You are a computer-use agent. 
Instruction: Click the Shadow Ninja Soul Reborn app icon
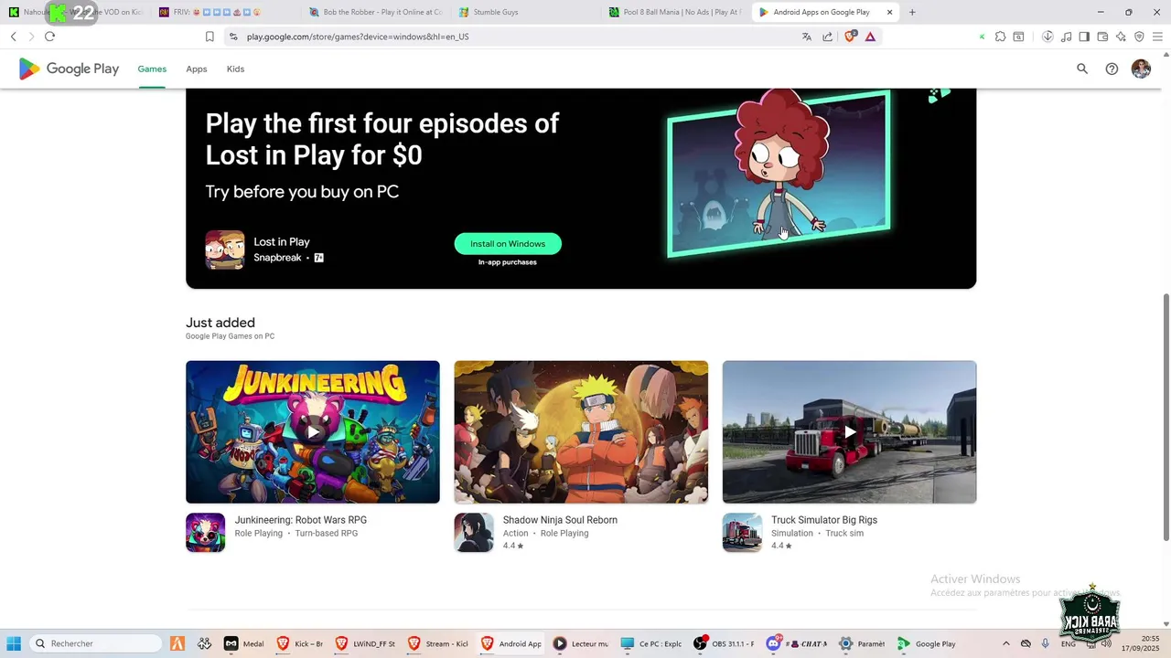473,532
